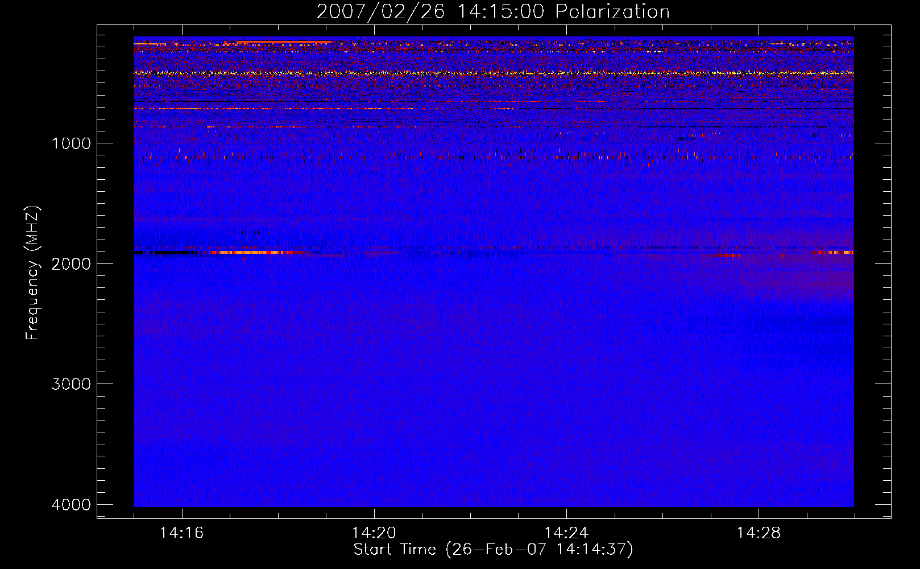
Task: Click the bright yellow noise band in the spectrogram
Action: point(494,73)
